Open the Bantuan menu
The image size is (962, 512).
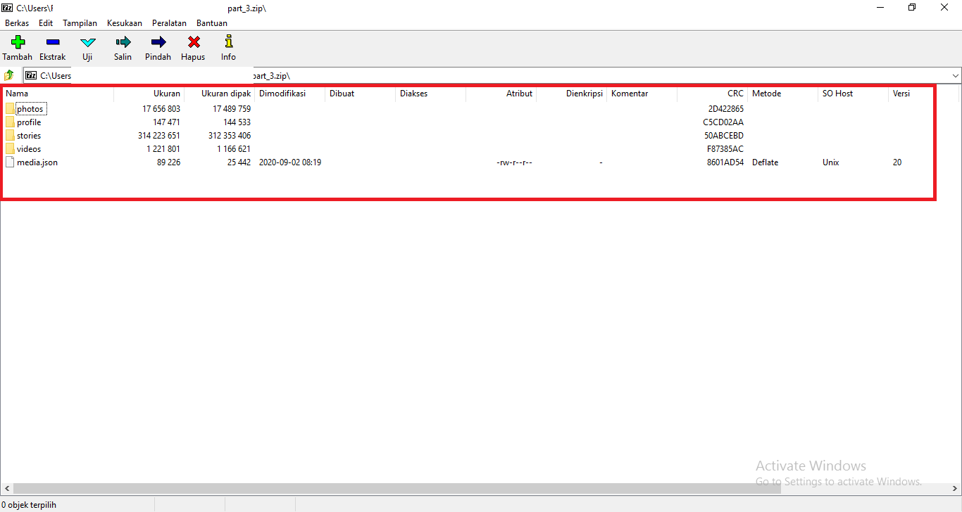tap(212, 23)
